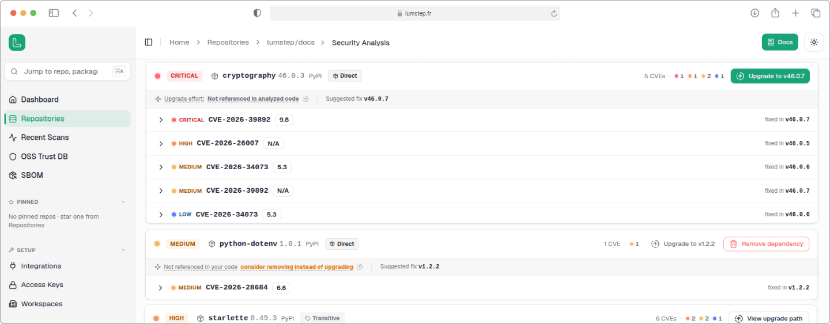830x324 pixels.
Task: Click the starlette package box icon
Action: pyautogui.click(x=201, y=318)
